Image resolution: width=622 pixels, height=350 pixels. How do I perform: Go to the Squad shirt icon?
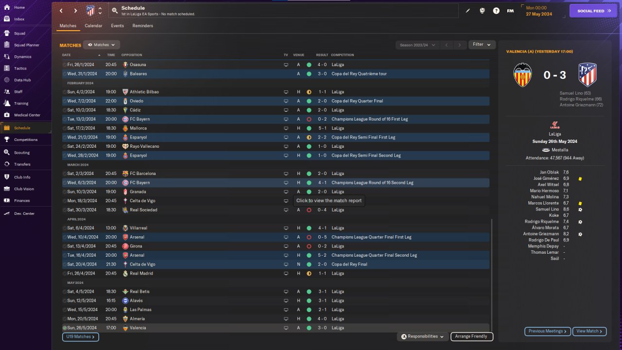tap(7, 34)
